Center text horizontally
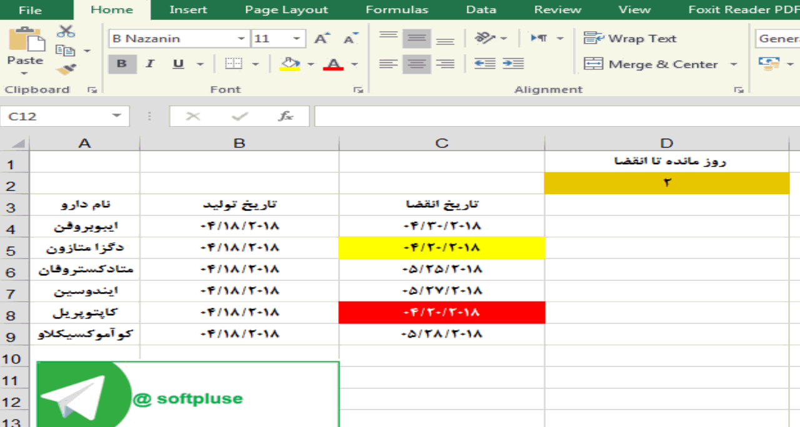Viewport: 800px width, 427px height. [416, 64]
